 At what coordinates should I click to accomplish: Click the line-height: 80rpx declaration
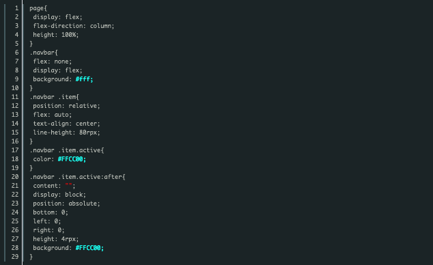(x=66, y=132)
